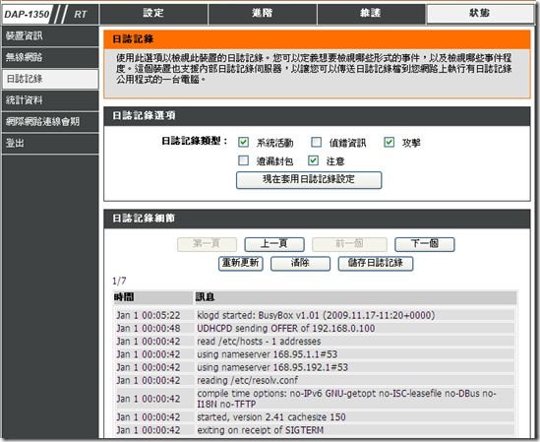Click the Jan 1 00:05:22 timestamp

click(149, 315)
